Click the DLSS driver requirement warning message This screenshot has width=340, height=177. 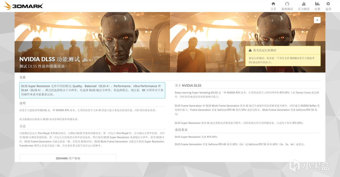pos(283,60)
